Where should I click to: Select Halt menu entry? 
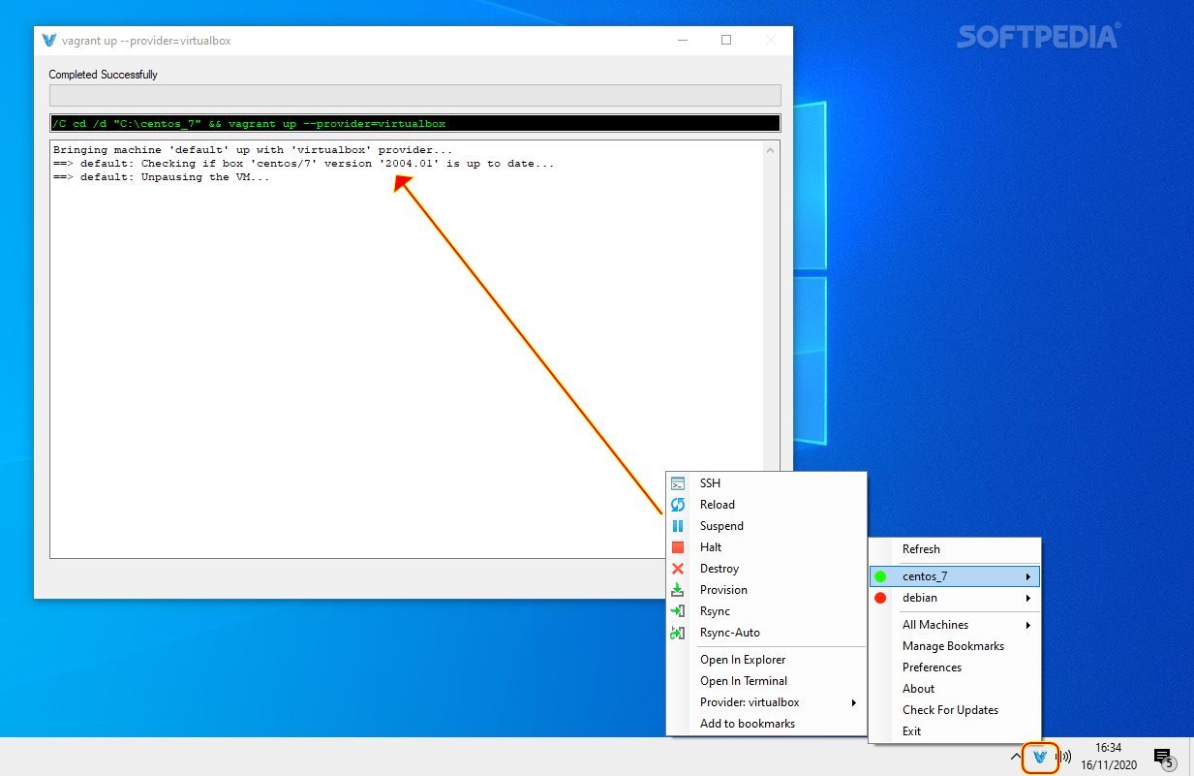[766, 547]
